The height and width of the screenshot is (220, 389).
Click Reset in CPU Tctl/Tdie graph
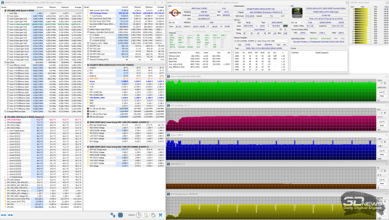pyautogui.click(x=382, y=125)
